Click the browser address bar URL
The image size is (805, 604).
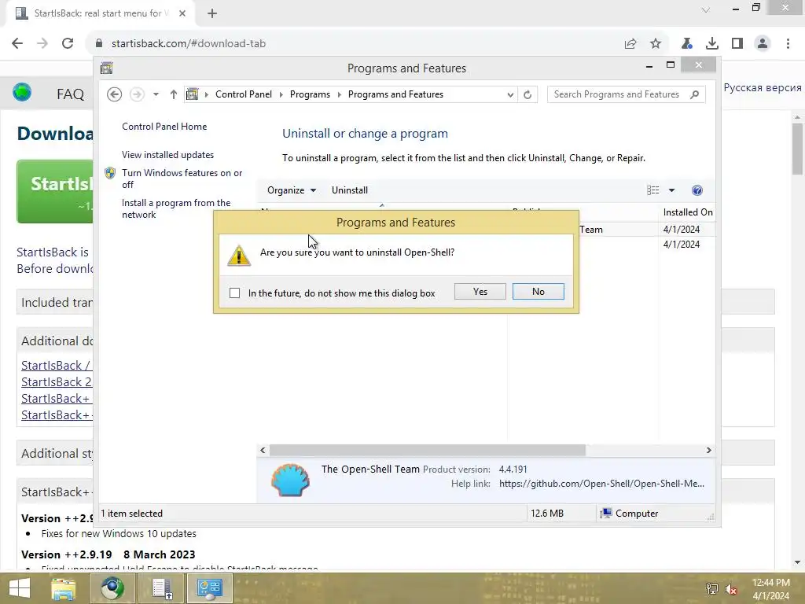[x=189, y=44]
